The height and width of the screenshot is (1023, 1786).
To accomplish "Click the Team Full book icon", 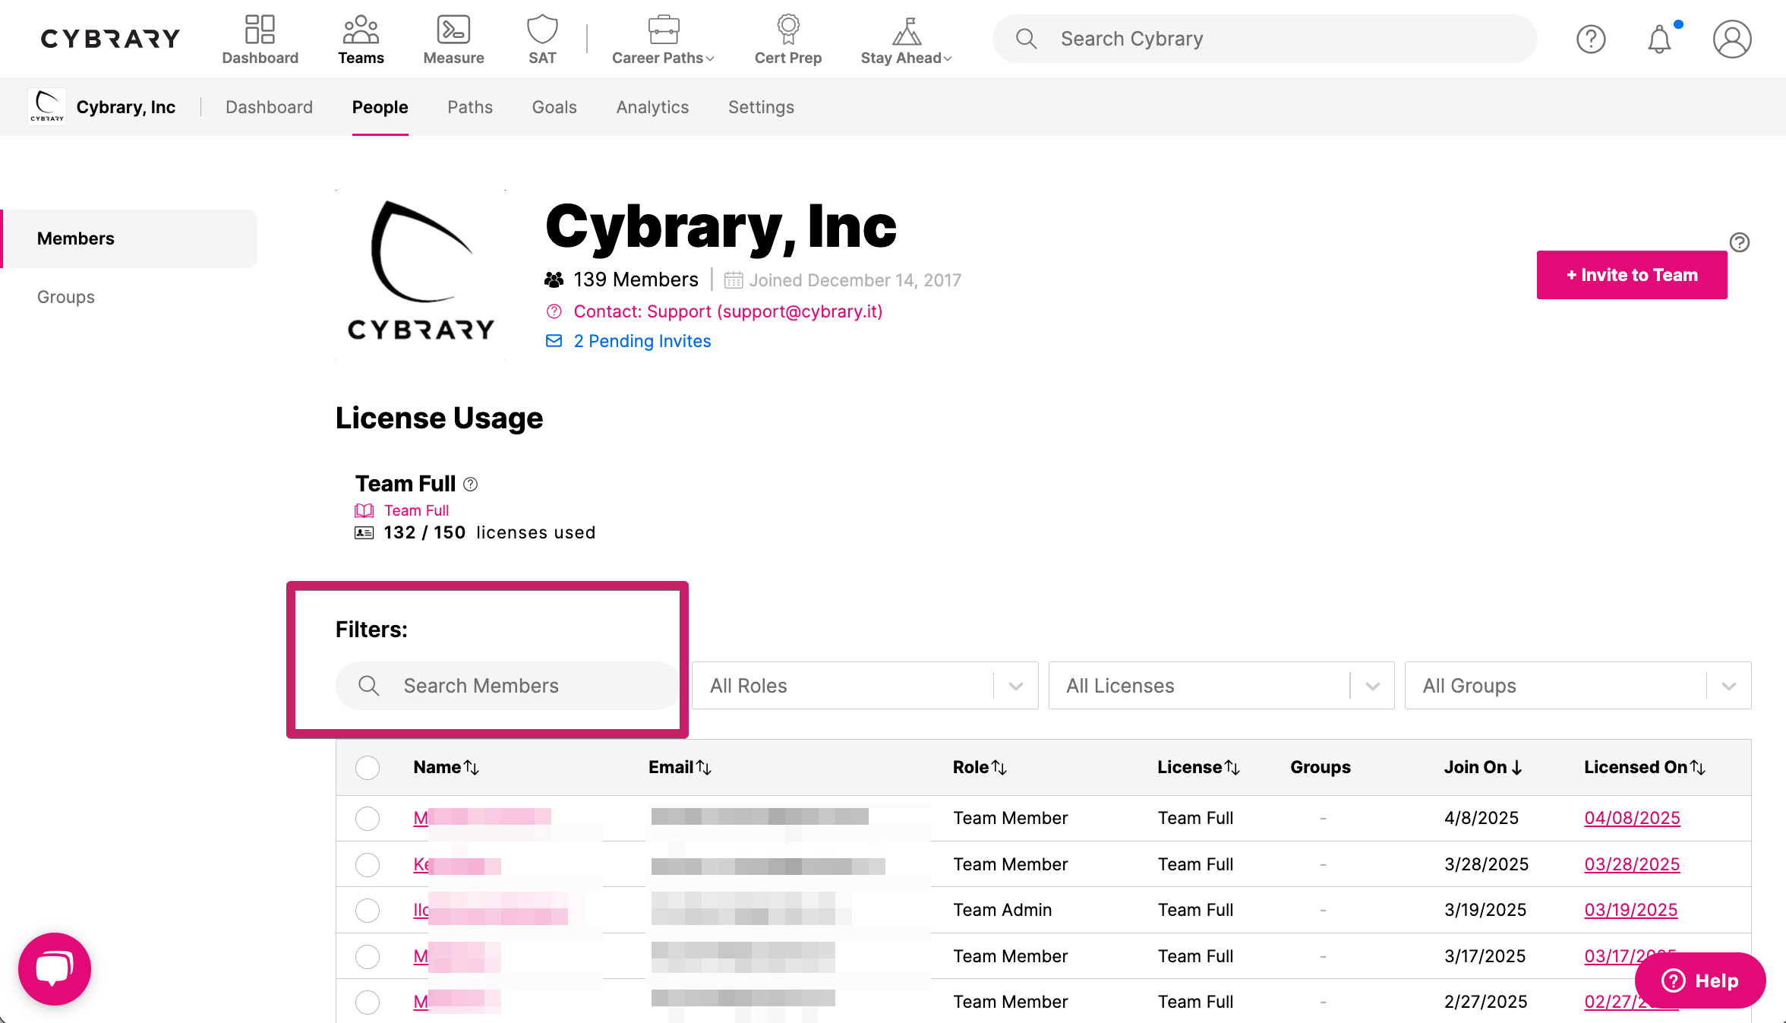I will point(364,510).
